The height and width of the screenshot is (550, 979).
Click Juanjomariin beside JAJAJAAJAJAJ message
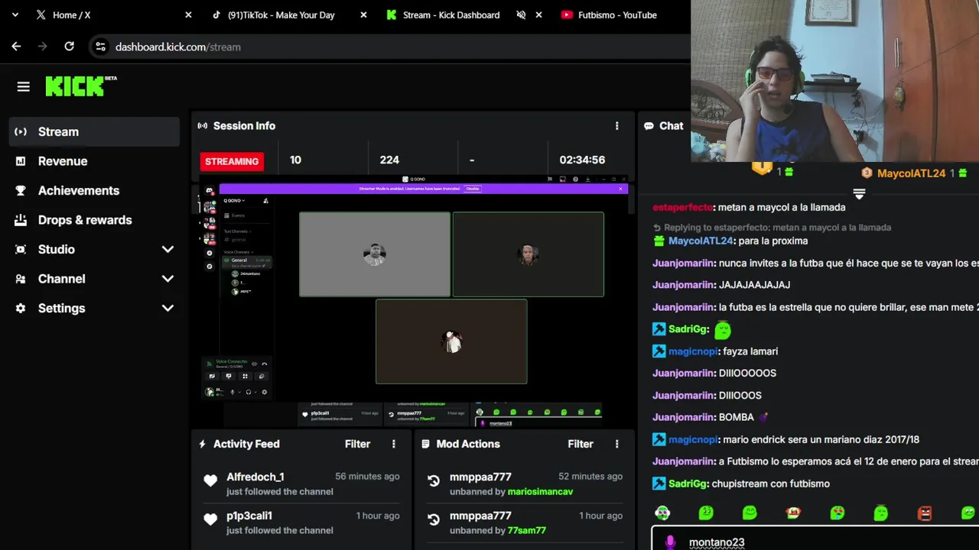click(684, 285)
